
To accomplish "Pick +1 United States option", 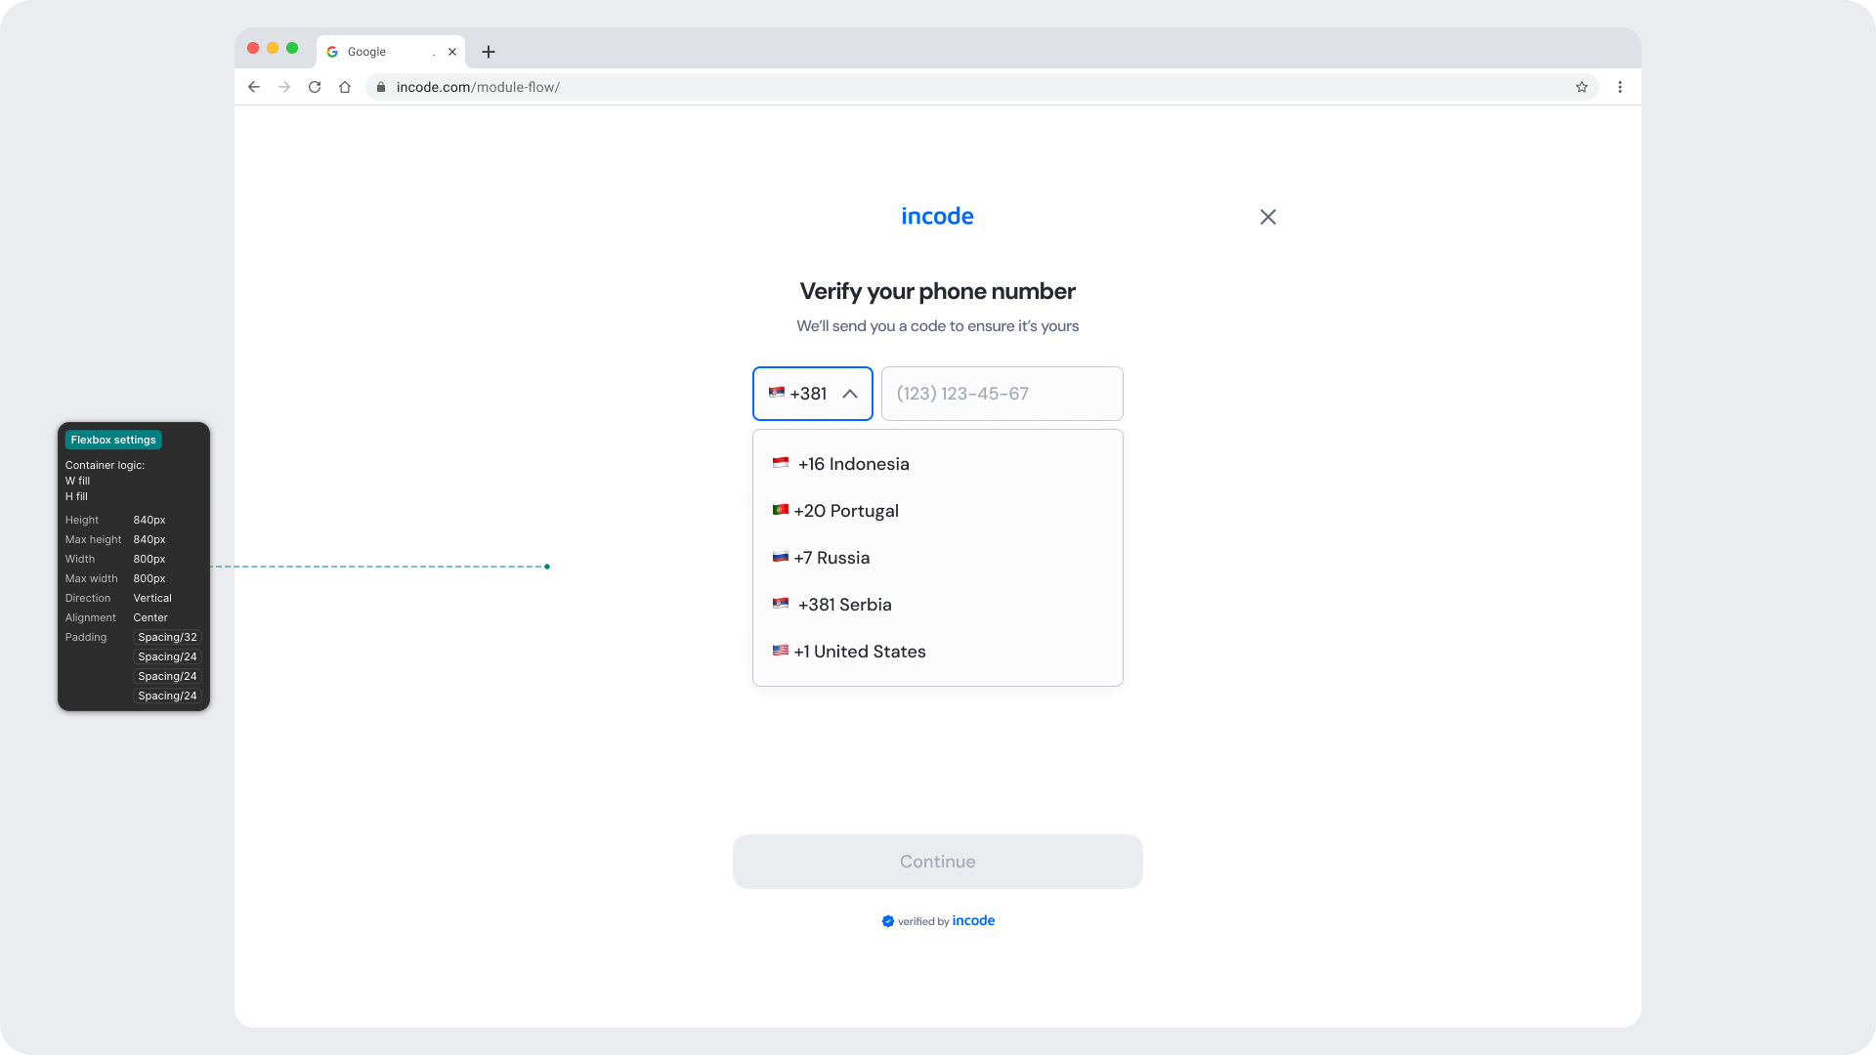I will pyautogui.click(x=860, y=652).
